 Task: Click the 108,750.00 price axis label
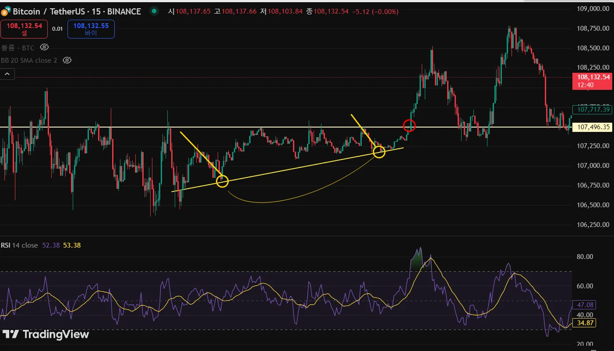pos(593,28)
